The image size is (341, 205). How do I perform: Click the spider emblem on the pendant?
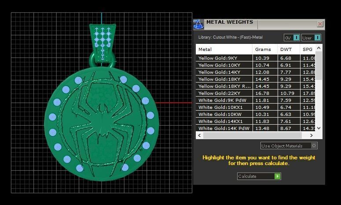102,124
